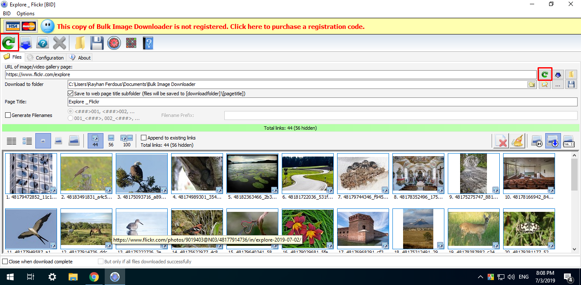The height and width of the screenshot is (285, 581).
Task: Open File Explorer from the taskbar
Action: click(73, 277)
